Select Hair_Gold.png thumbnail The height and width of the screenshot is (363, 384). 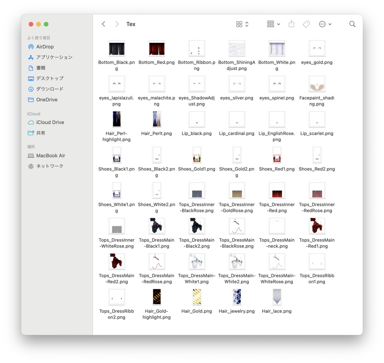pyautogui.click(x=196, y=297)
